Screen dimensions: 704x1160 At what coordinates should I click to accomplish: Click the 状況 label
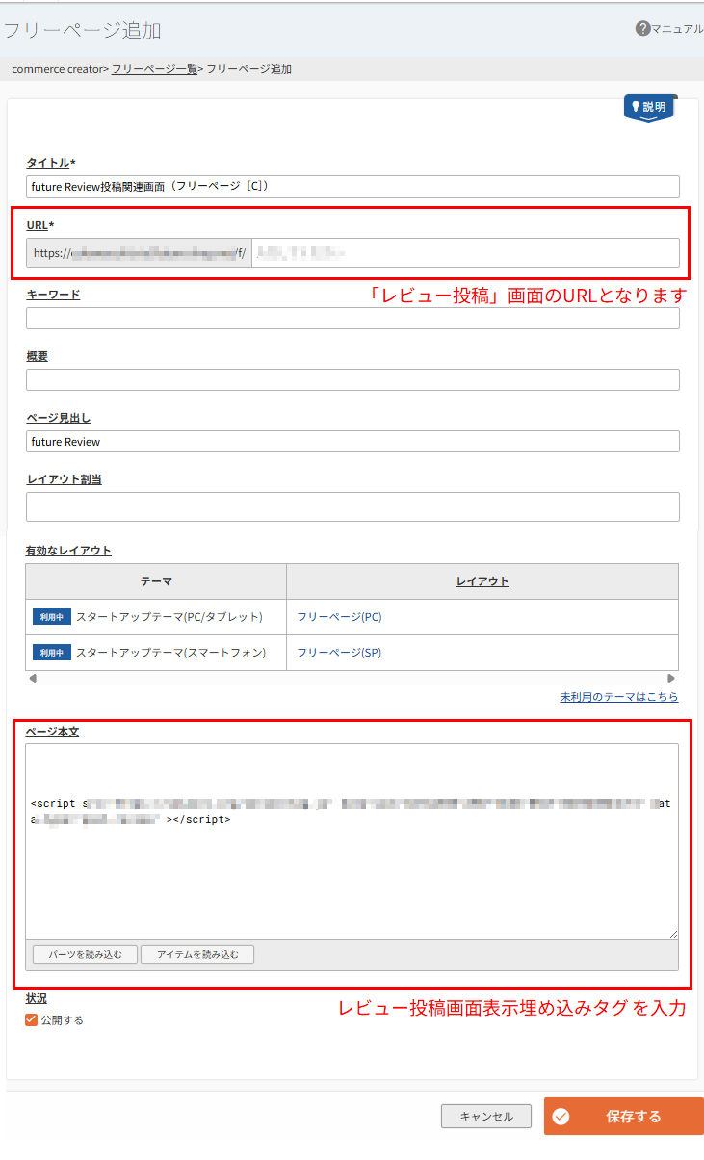[x=37, y=999]
